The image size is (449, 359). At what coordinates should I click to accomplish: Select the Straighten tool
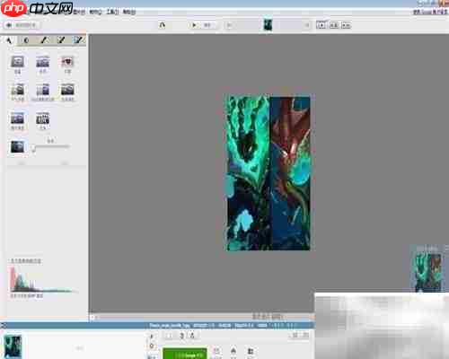[x=43, y=65]
